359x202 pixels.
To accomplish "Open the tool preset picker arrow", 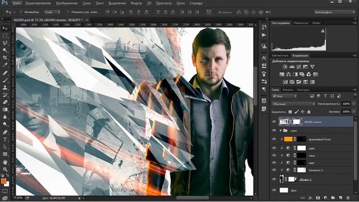I will 15,12.
